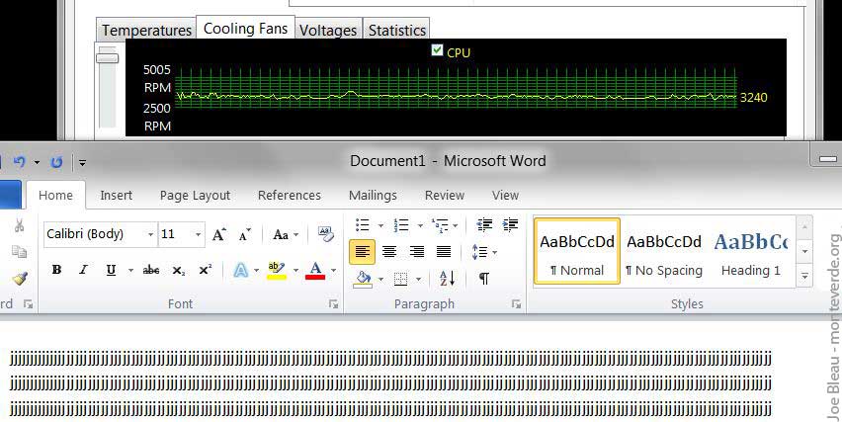Screen dimensions: 842x422
Task: Apply subscript formatting
Action: point(178,270)
